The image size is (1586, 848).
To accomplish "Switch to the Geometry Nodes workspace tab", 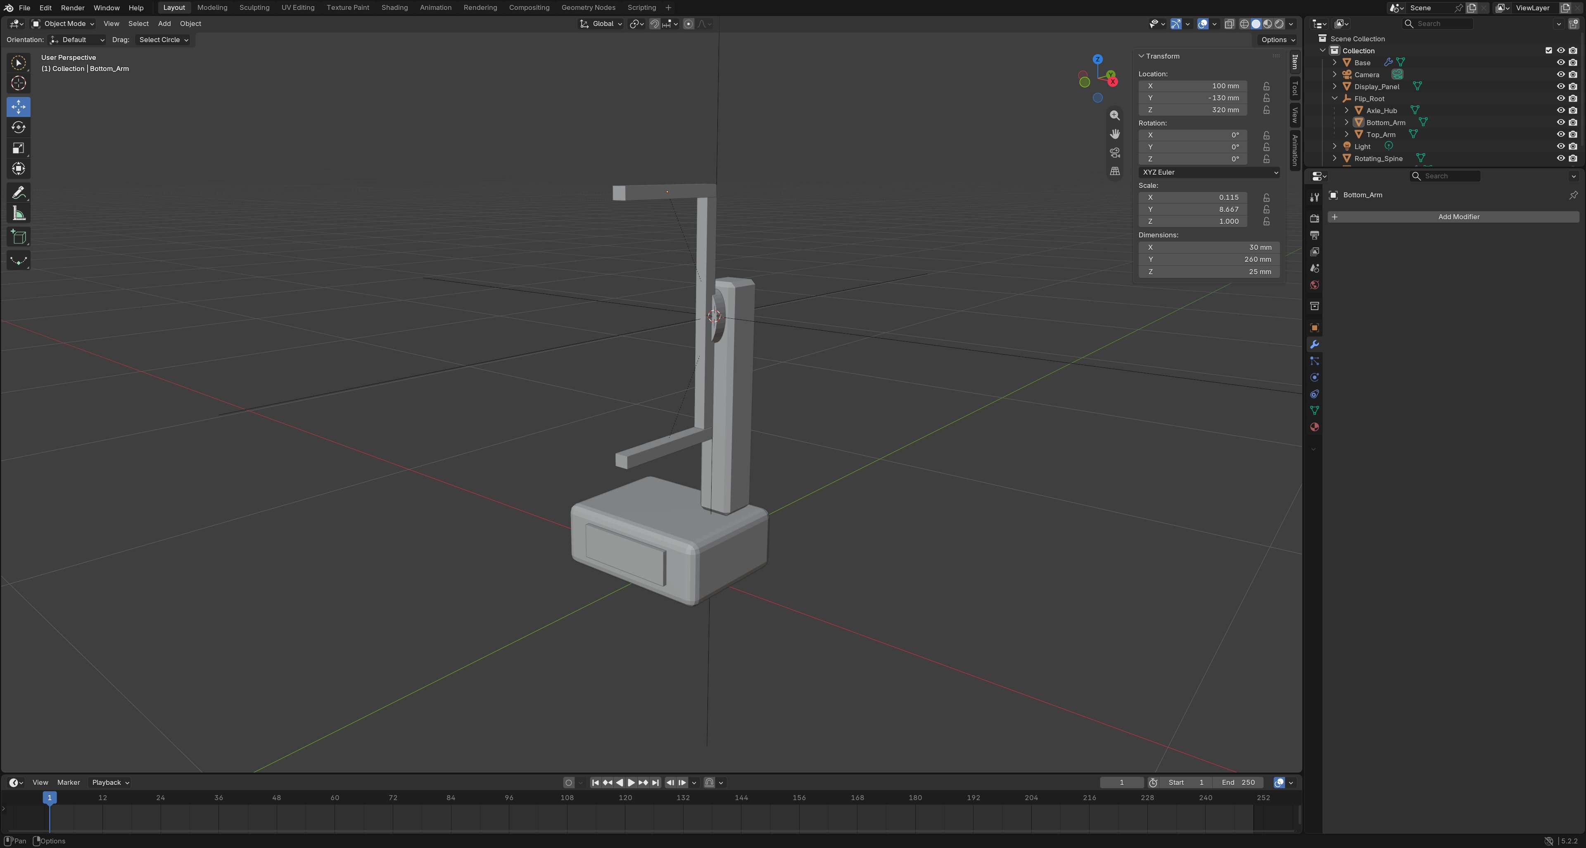I will (x=588, y=7).
